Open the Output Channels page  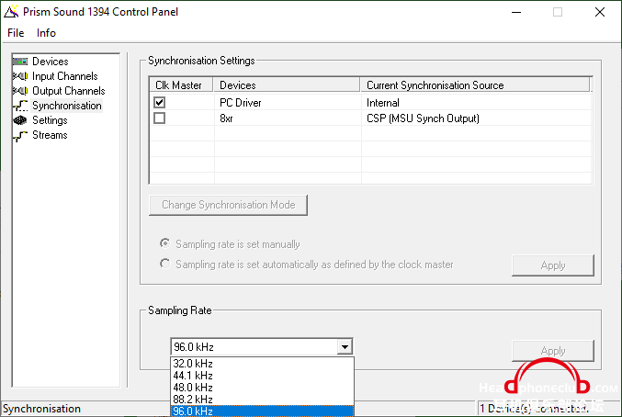click(68, 91)
